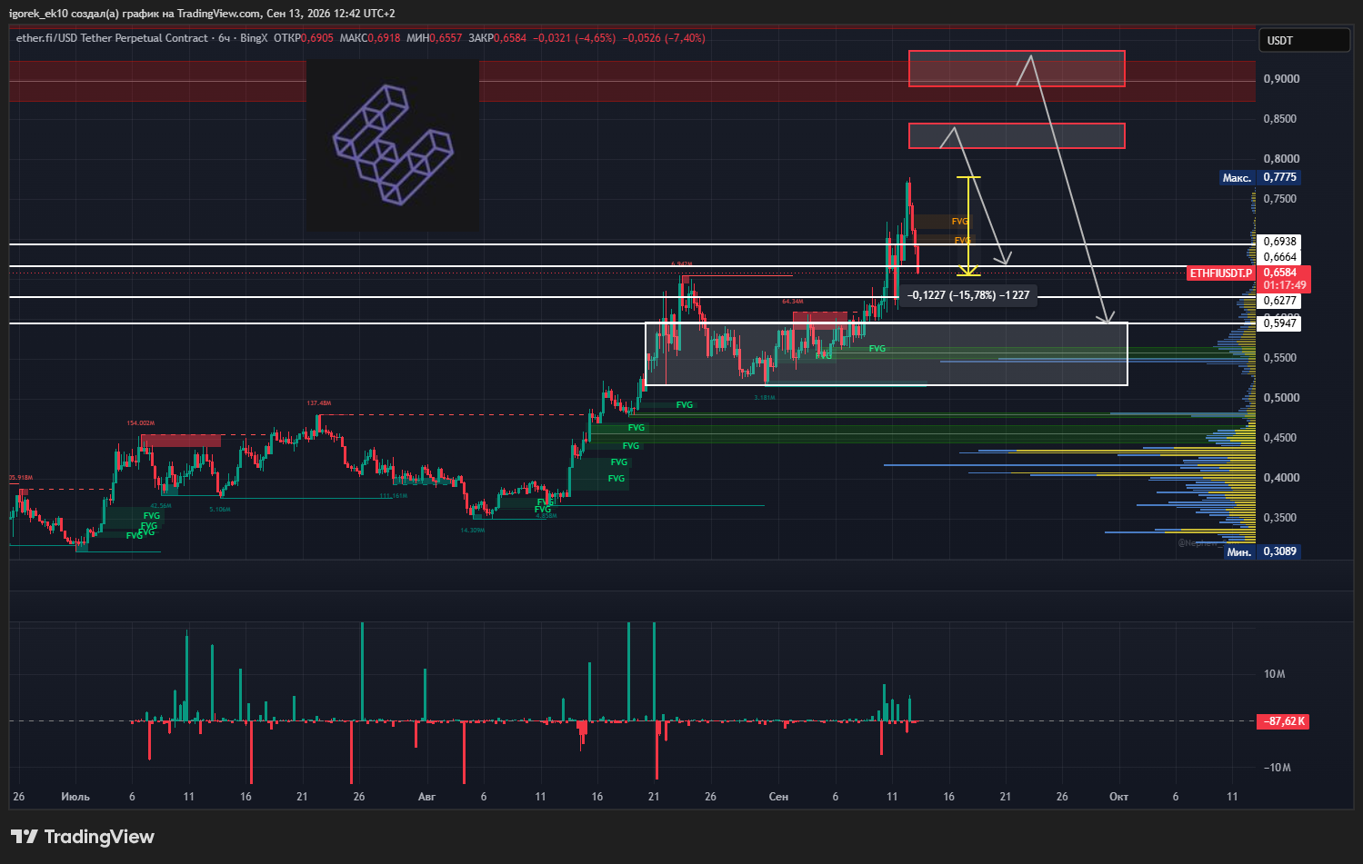Image resolution: width=1363 pixels, height=864 pixels.
Task: Click the ОТКР 0,6905 open value
Action: (x=304, y=38)
